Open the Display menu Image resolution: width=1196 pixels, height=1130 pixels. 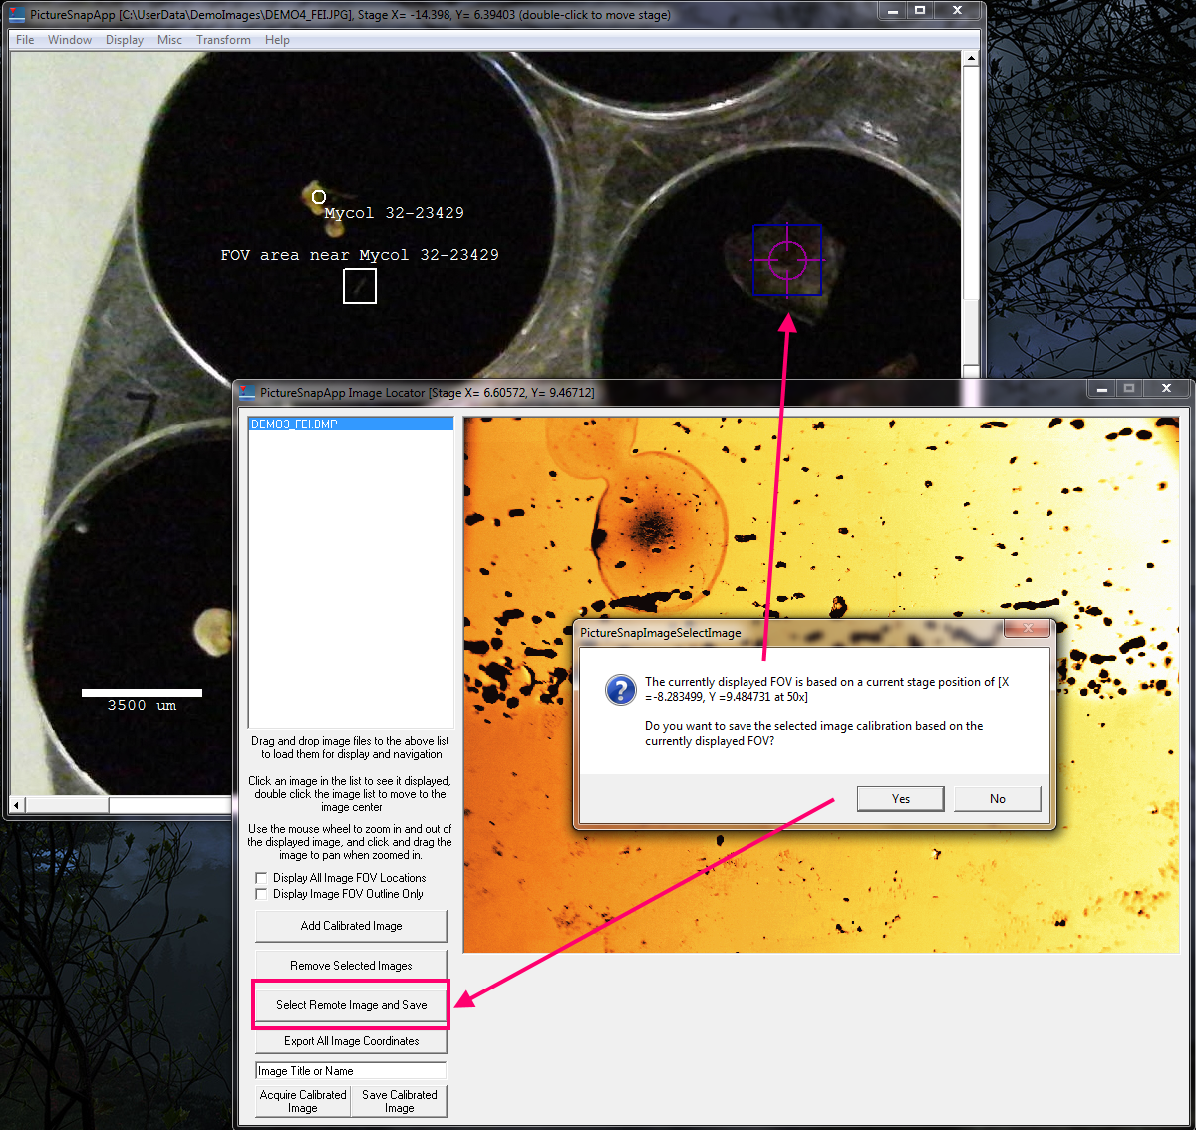(125, 40)
